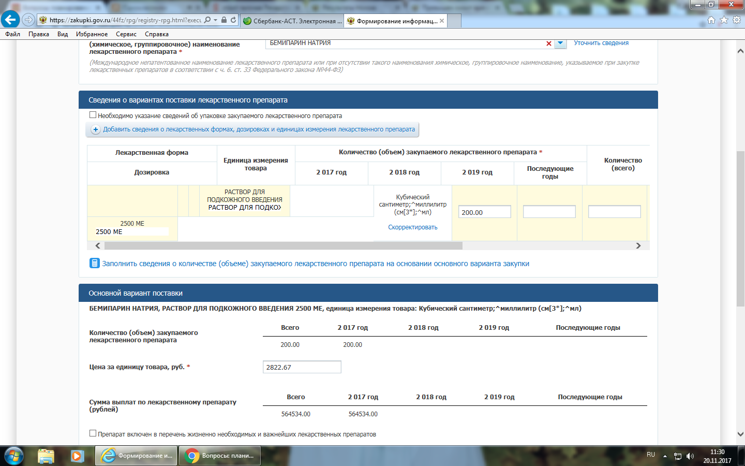745x466 pixels.
Task: Open browser Tools gear icon
Action: pos(736,20)
